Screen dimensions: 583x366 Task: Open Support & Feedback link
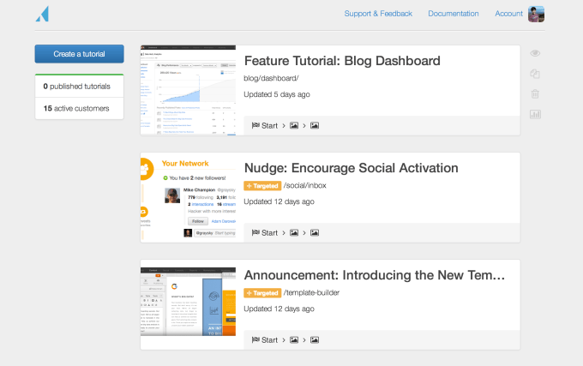coord(378,14)
